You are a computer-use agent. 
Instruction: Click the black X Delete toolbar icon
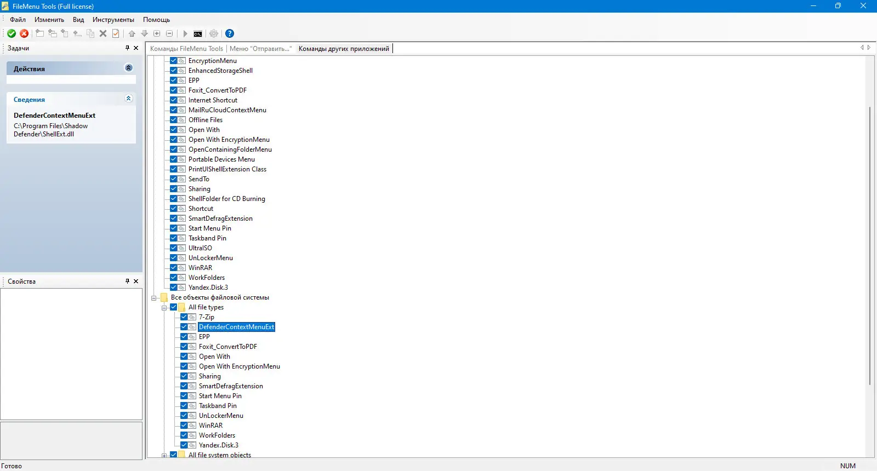[103, 33]
